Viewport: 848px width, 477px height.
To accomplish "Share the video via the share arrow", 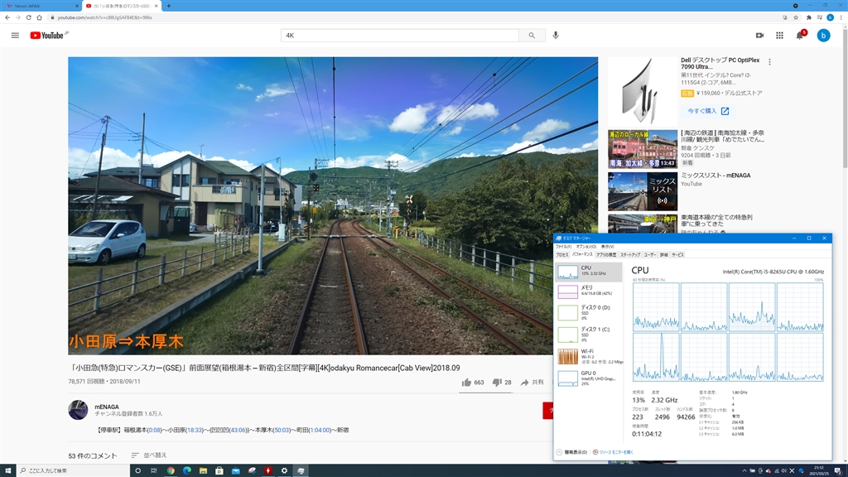I will coord(532,383).
